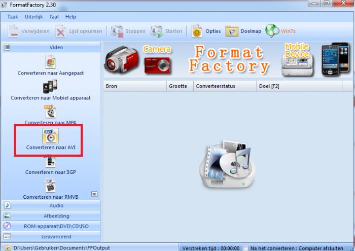Click the black smartphones banner image
Image resolution: width=355 pixels, height=251 pixels.
pyautogui.click(x=336, y=59)
